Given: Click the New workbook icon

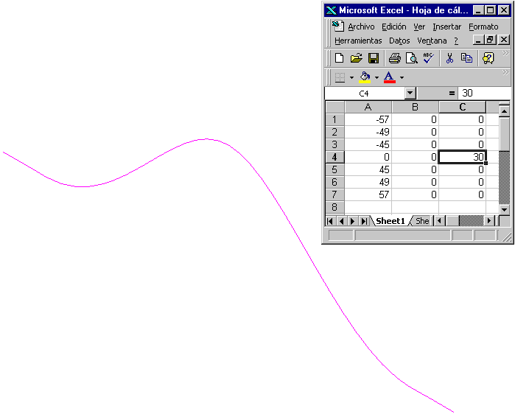Looking at the screenshot, I should tap(339, 58).
